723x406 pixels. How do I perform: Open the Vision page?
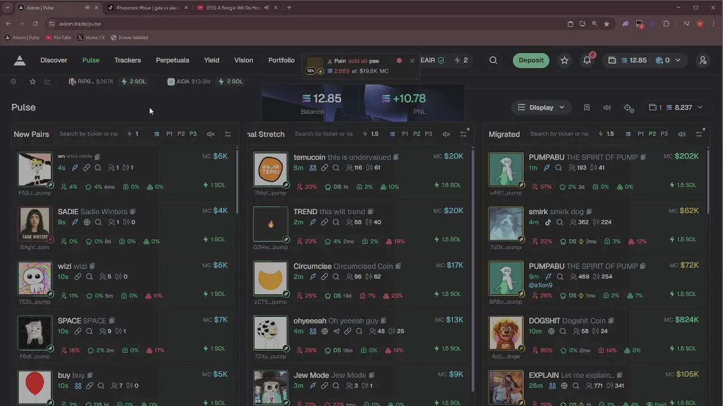(243, 60)
